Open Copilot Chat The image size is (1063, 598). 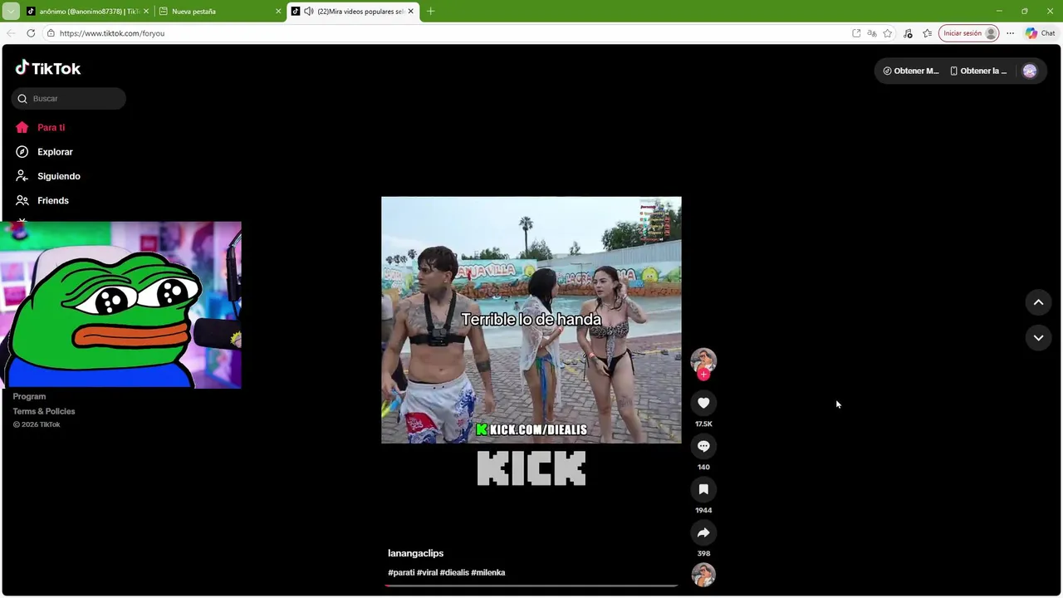tap(1040, 33)
